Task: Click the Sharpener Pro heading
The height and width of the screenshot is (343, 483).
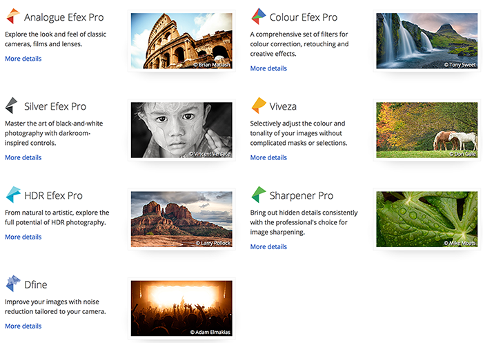Action: (x=302, y=196)
